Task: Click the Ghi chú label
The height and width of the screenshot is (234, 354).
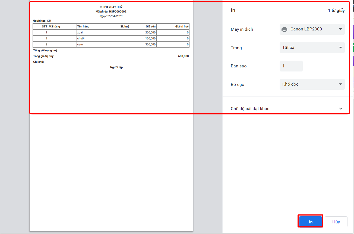Action: coord(39,62)
